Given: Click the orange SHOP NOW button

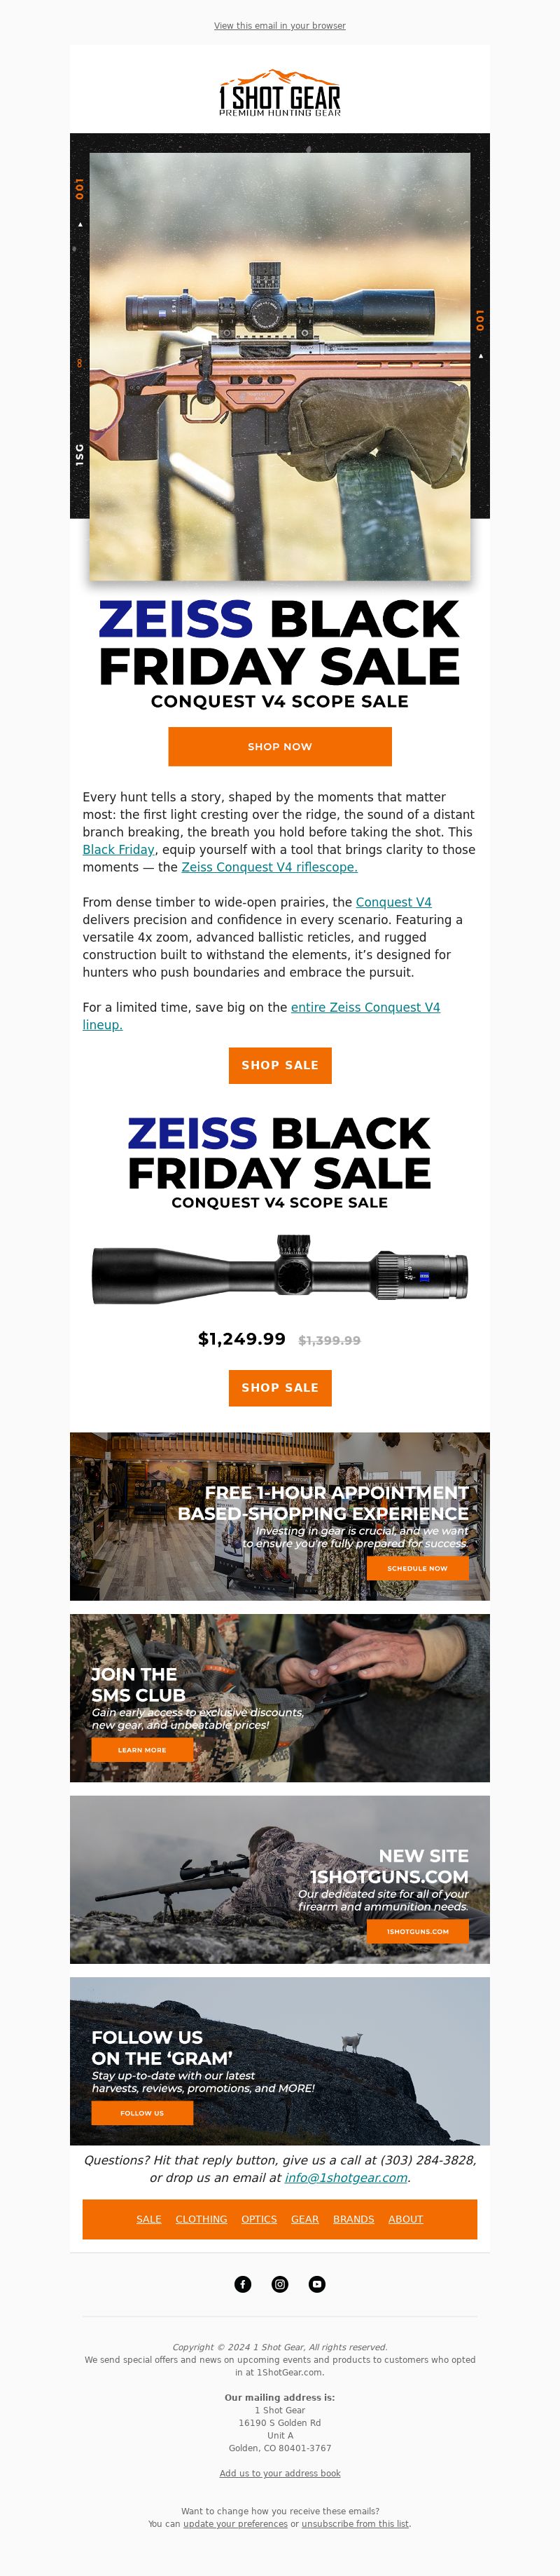Looking at the screenshot, I should pyautogui.click(x=281, y=746).
